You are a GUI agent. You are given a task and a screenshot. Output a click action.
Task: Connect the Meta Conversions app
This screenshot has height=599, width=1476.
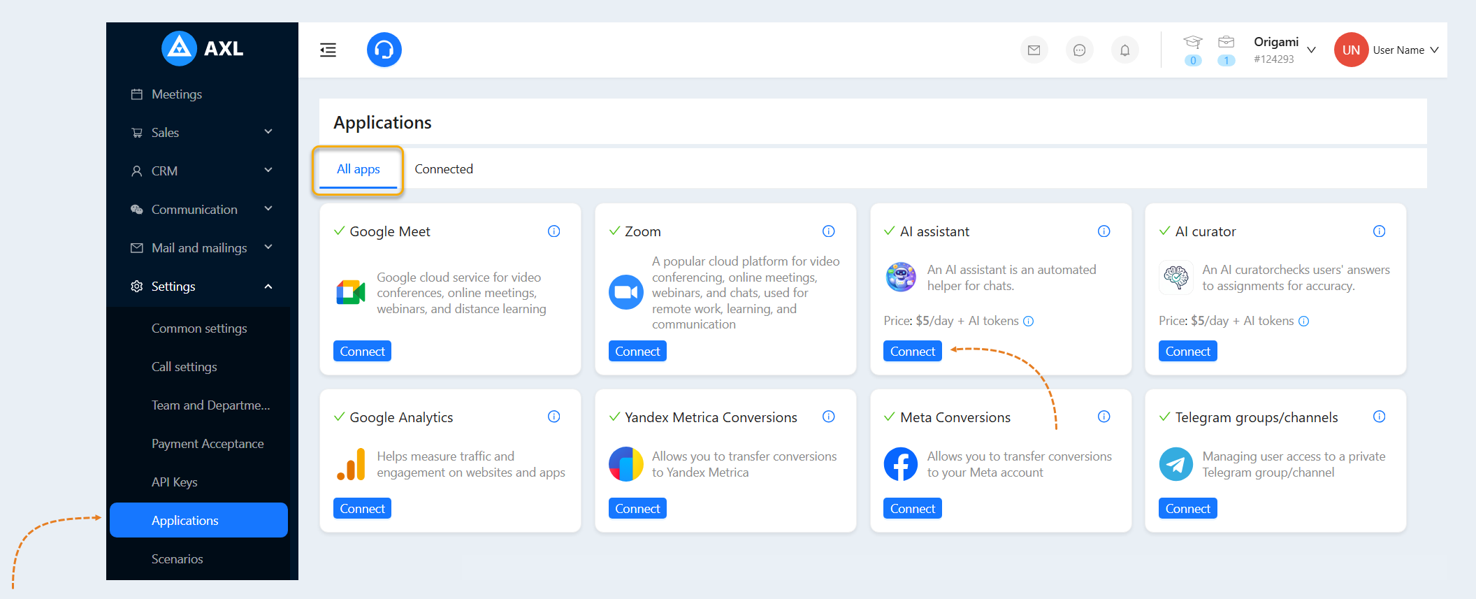913,509
